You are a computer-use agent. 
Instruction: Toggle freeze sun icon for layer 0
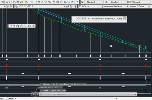point(22,6)
